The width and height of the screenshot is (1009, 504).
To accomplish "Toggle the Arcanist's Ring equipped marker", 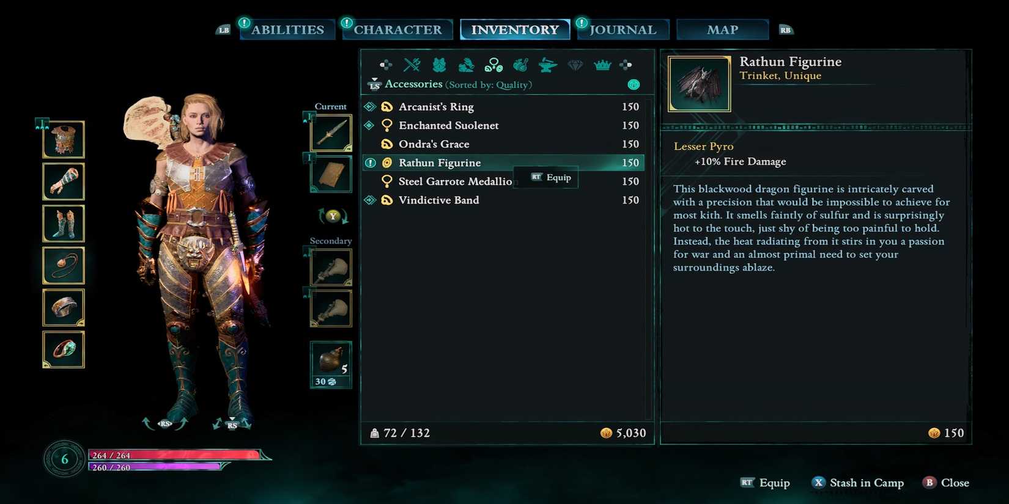I will pos(369,106).
